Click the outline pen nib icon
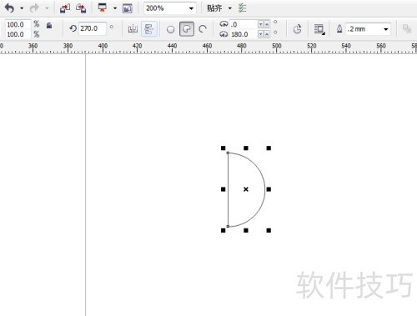417x316 pixels. pos(339,29)
